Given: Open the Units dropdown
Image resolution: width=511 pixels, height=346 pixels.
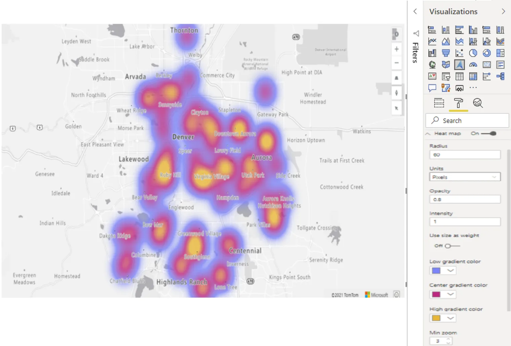Looking at the screenshot, I should coord(465,177).
